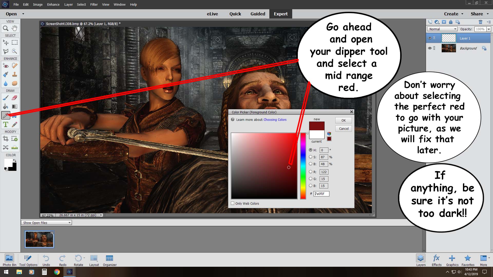The height and width of the screenshot is (277, 493).
Task: Select the Recompose tool
Action: tap(15, 139)
